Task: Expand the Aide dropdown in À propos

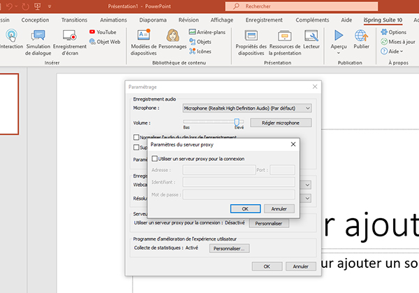Action: pyautogui.click(x=395, y=52)
